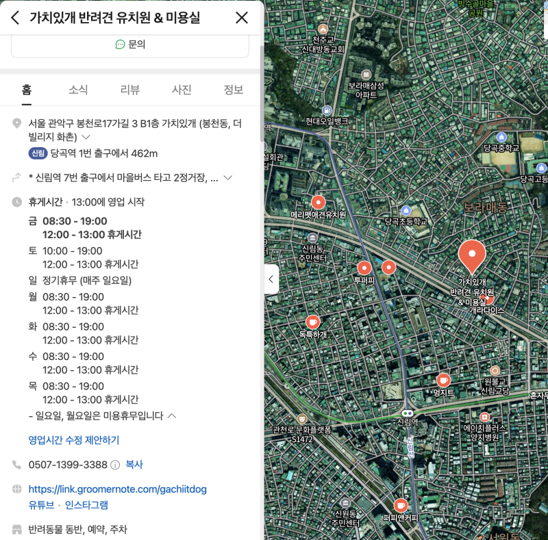Click the phone number 0507-1399-3388

click(x=68, y=465)
